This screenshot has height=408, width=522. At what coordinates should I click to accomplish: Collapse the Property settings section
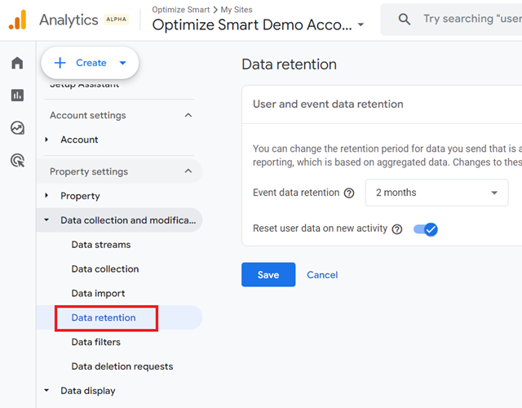coord(188,171)
